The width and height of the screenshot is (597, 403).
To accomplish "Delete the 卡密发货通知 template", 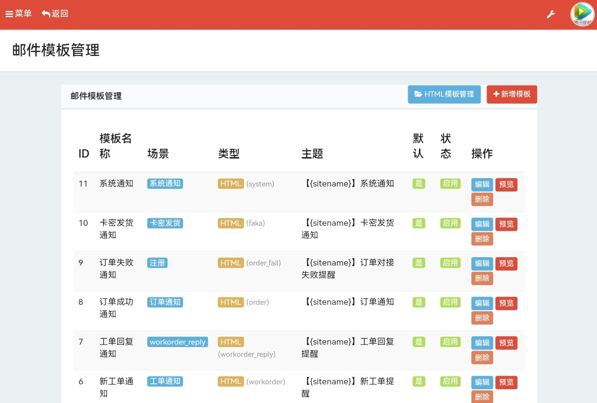I will click(x=482, y=239).
